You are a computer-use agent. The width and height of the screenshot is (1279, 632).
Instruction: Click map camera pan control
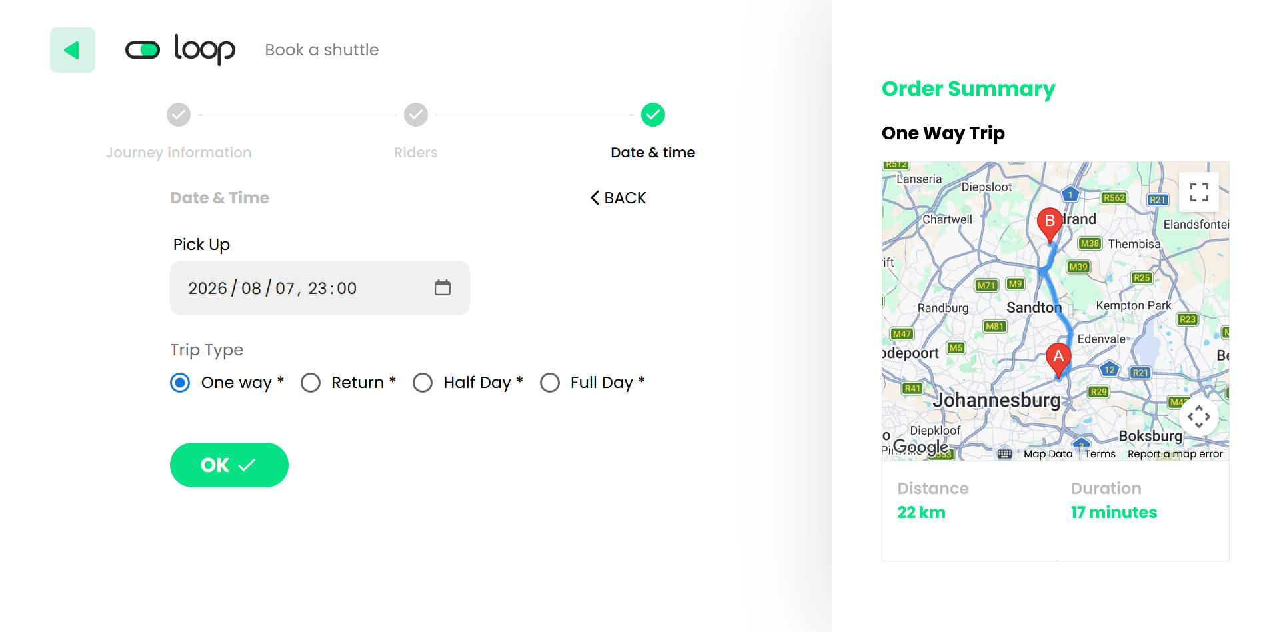(1199, 417)
